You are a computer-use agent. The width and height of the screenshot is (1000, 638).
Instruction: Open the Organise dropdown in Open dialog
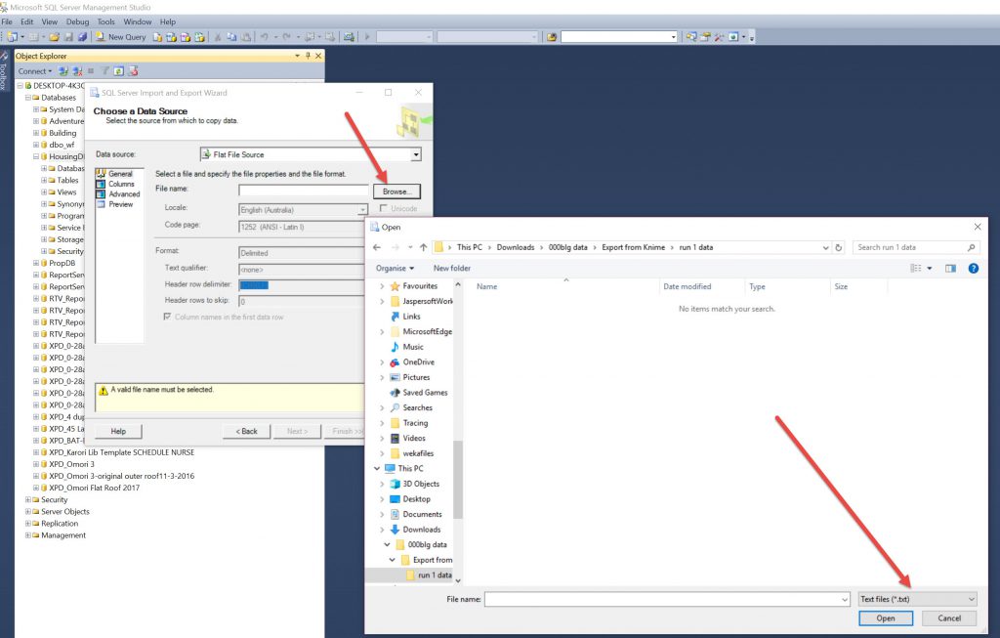pyautogui.click(x=396, y=268)
